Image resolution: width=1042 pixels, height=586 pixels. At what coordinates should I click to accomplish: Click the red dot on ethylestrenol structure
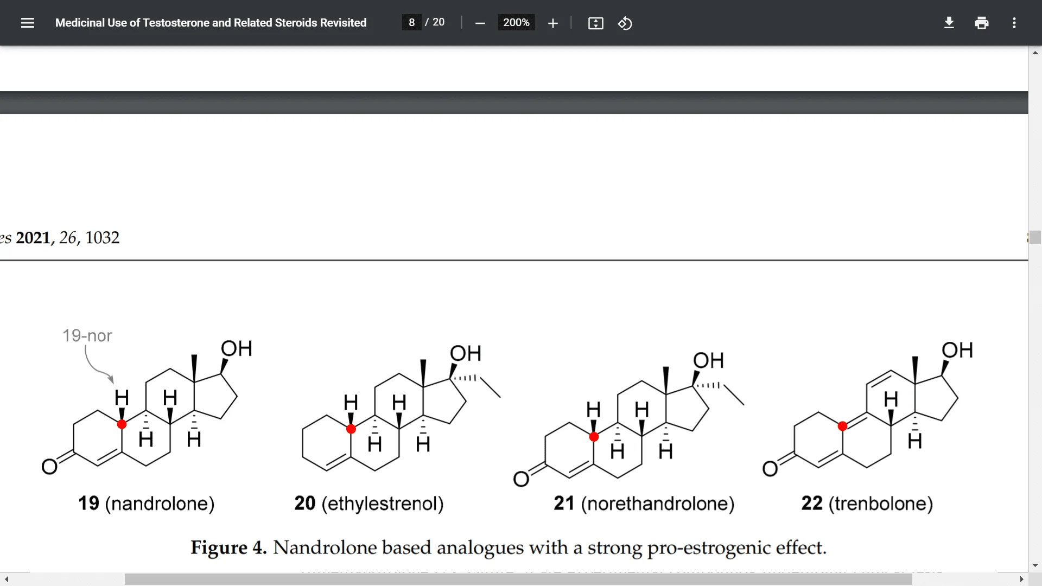click(351, 429)
